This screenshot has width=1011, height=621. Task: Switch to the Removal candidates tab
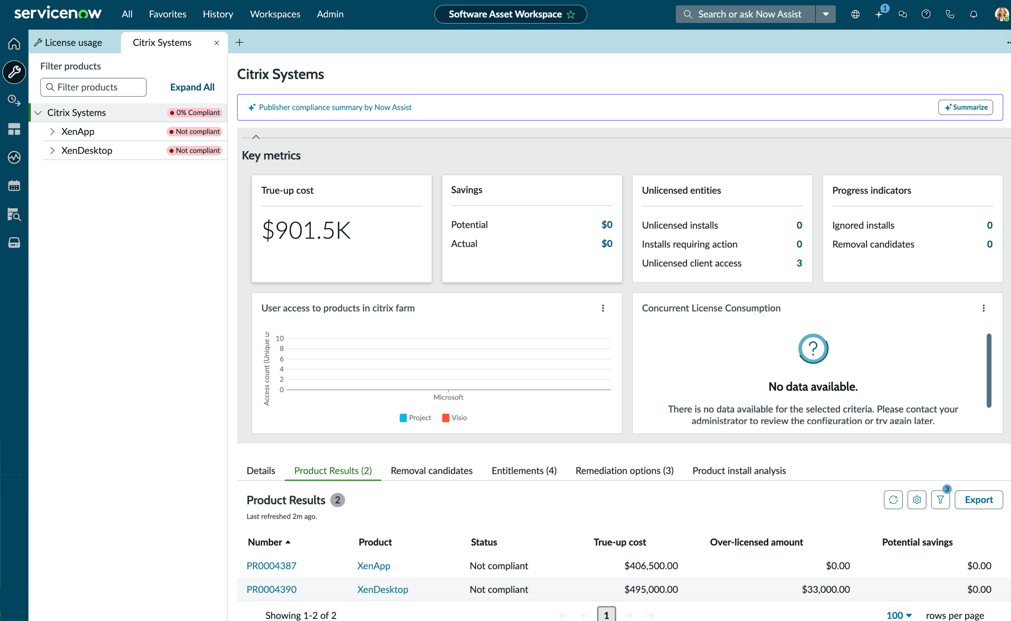(x=431, y=471)
